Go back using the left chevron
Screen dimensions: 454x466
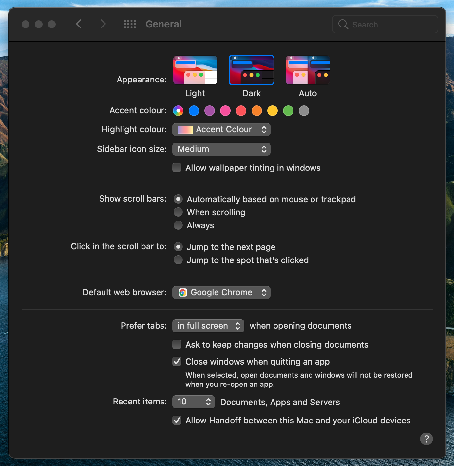(79, 24)
